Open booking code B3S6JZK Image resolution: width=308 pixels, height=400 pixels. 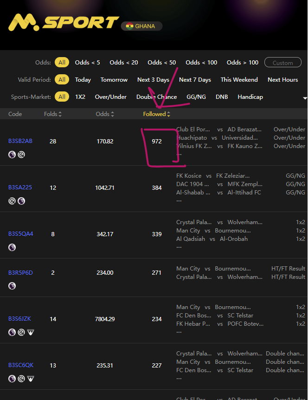(x=19, y=319)
